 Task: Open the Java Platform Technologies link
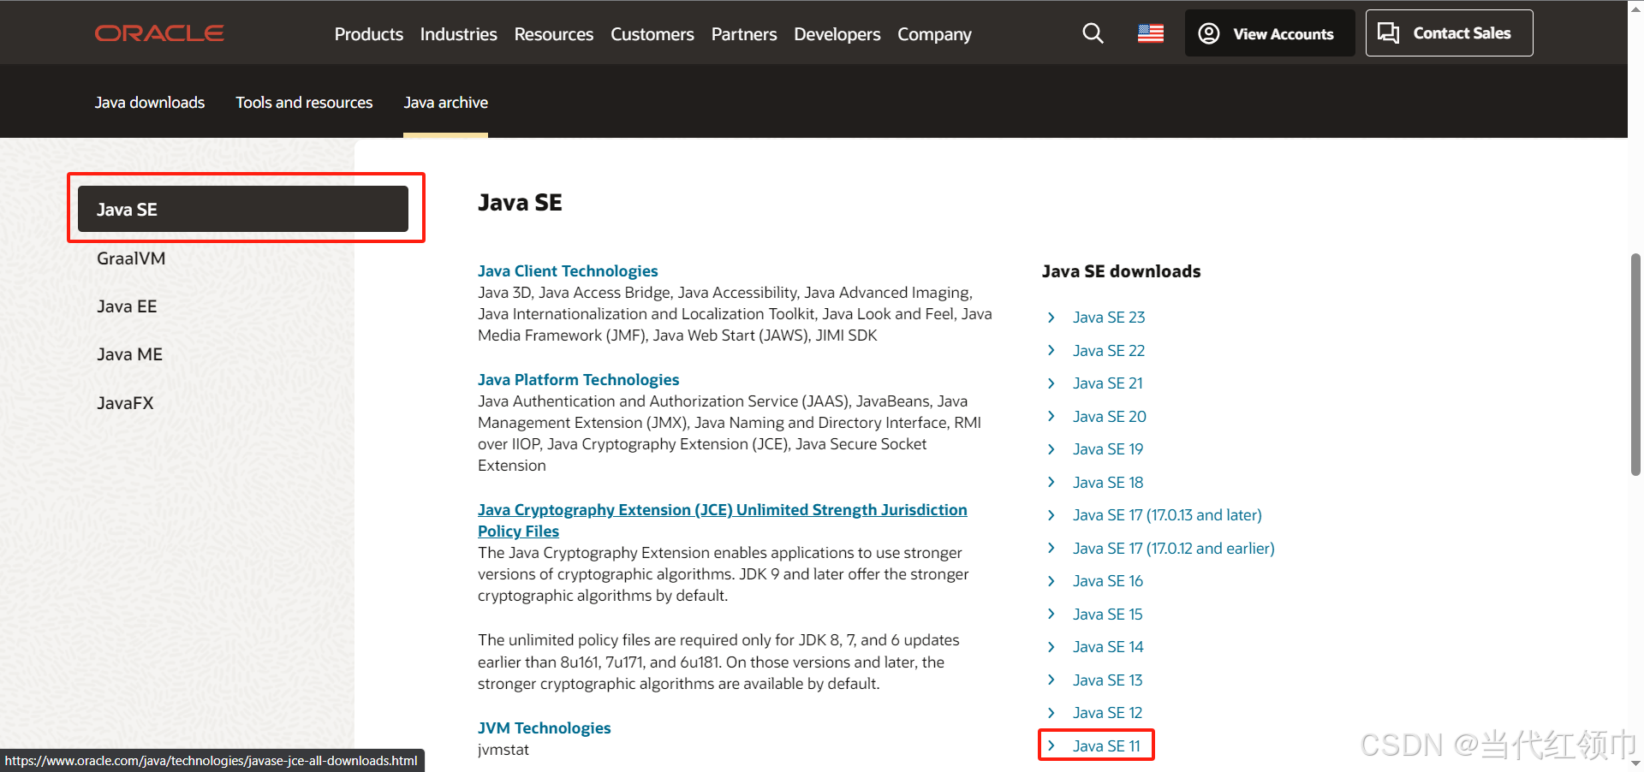pos(578,380)
